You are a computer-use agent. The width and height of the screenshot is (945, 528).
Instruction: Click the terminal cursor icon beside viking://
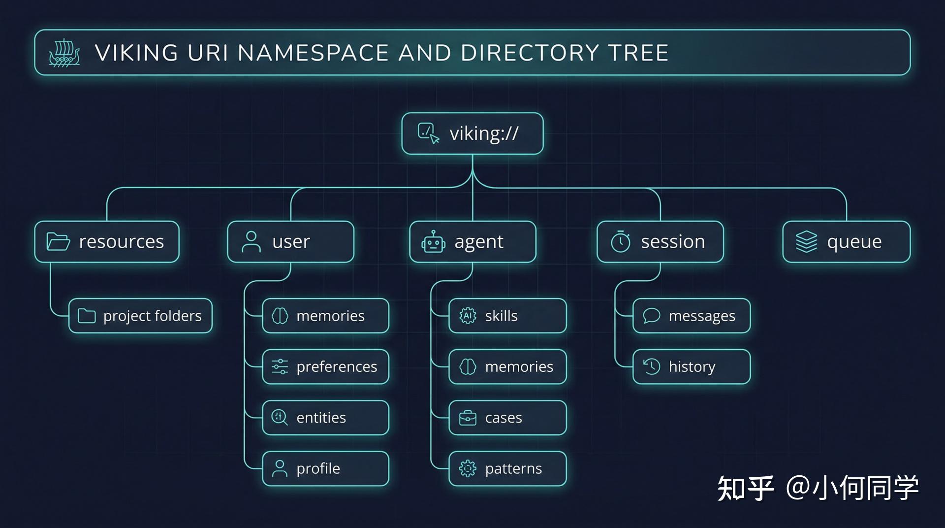[428, 133]
